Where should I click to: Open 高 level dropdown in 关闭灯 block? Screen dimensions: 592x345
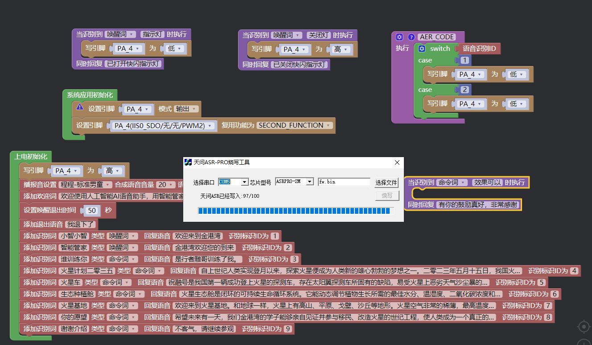coord(341,50)
